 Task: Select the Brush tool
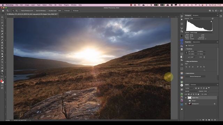tap(2, 40)
